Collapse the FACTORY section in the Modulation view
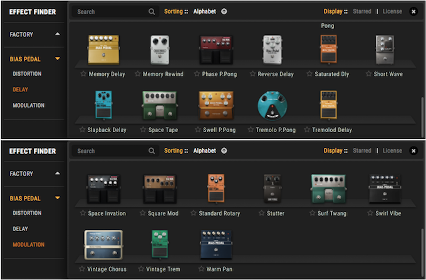The image size is (426, 280). click(58, 174)
